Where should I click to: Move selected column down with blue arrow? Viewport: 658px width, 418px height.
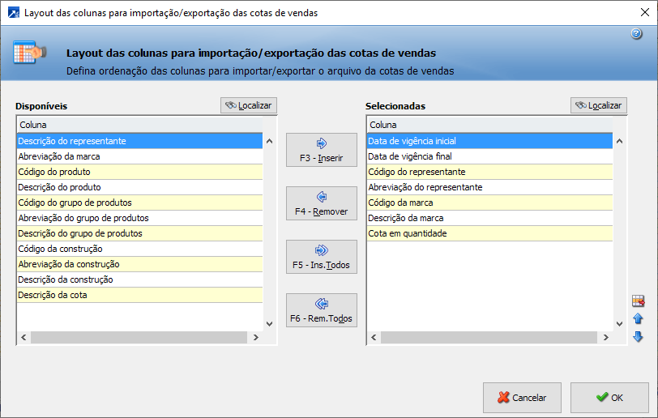coord(638,336)
